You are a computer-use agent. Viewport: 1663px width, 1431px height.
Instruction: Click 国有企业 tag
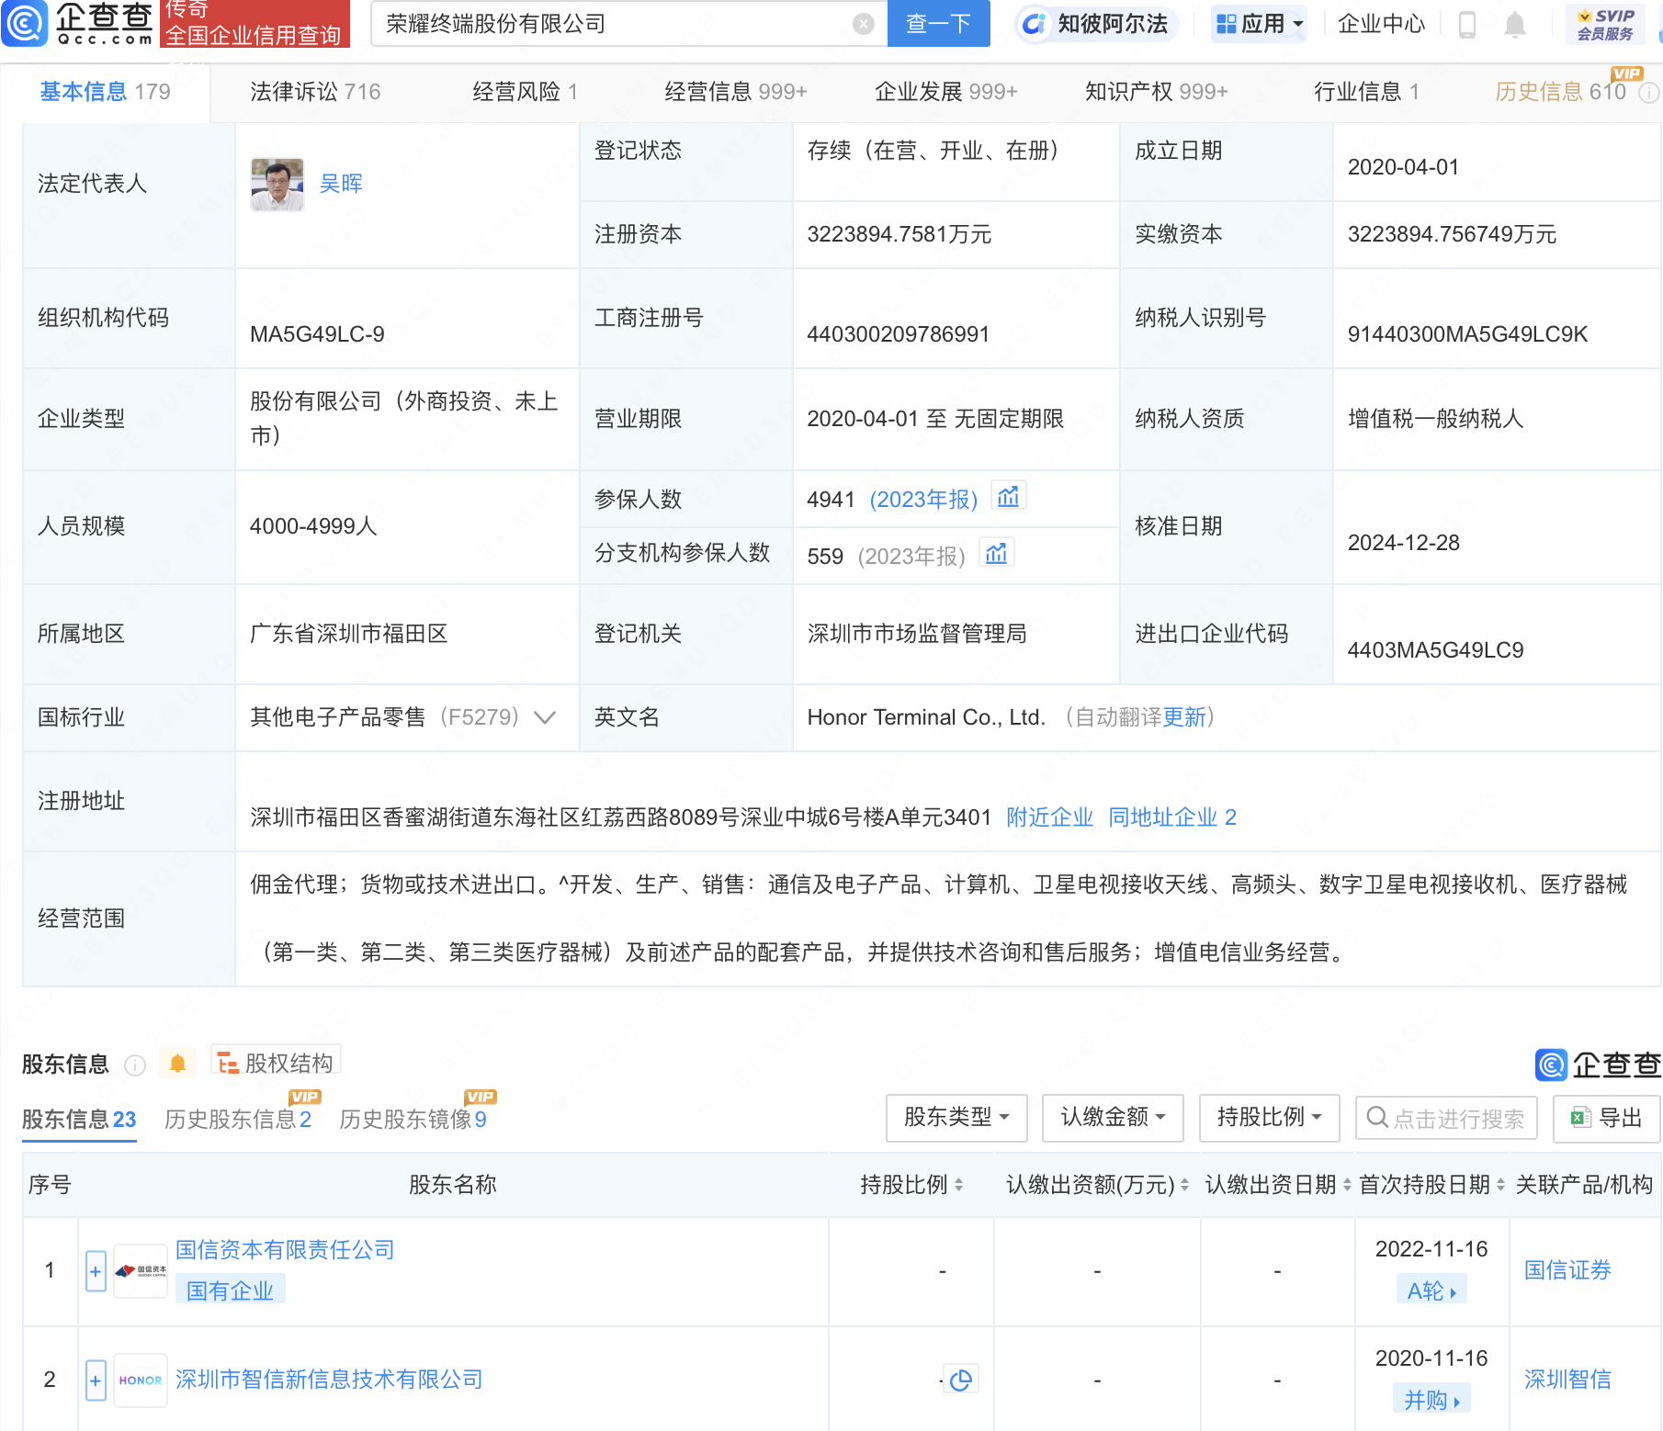coord(230,1290)
